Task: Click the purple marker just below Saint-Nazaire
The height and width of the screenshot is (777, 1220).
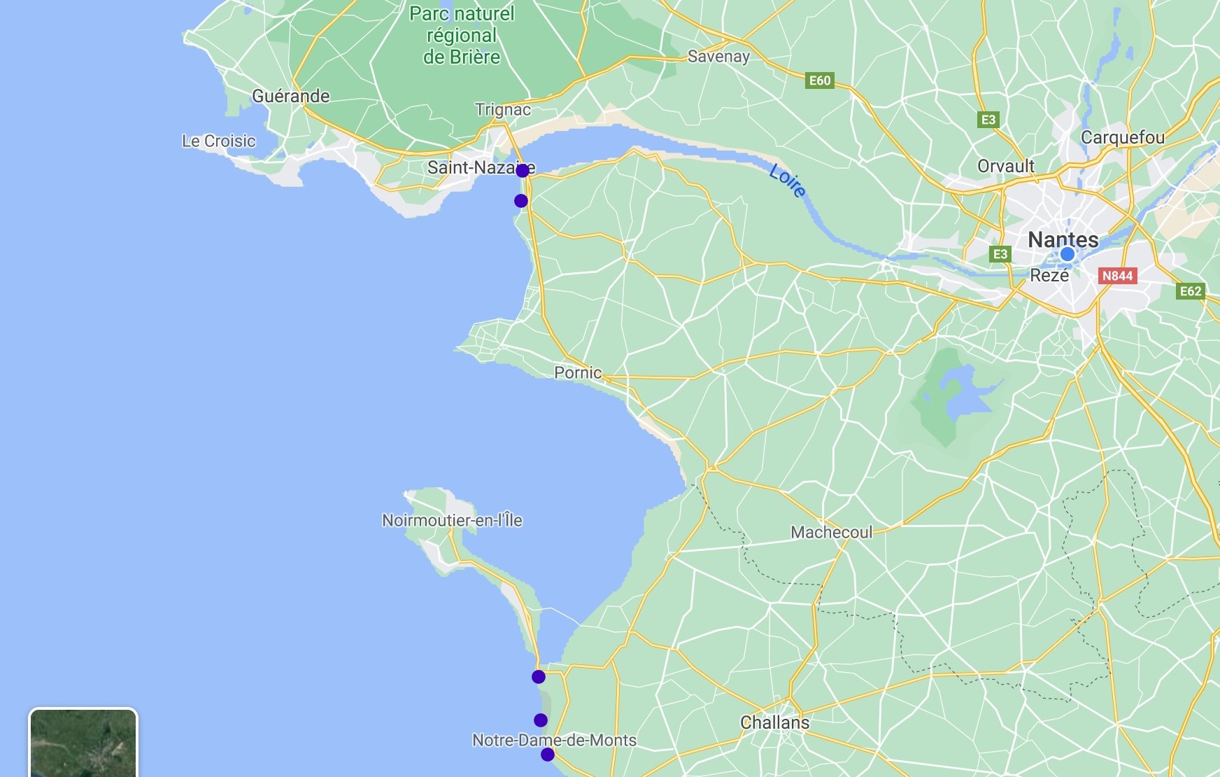Action: point(521,201)
